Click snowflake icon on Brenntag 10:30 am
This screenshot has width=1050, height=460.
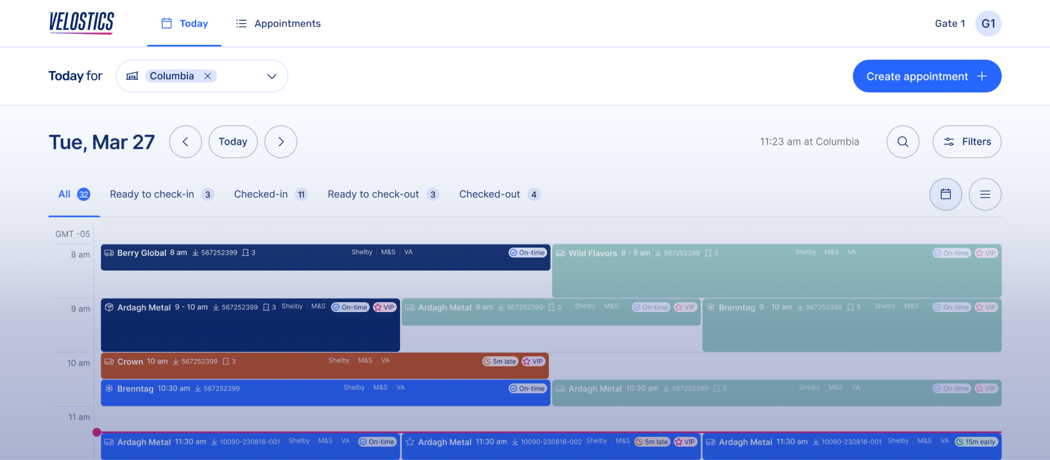(x=109, y=388)
